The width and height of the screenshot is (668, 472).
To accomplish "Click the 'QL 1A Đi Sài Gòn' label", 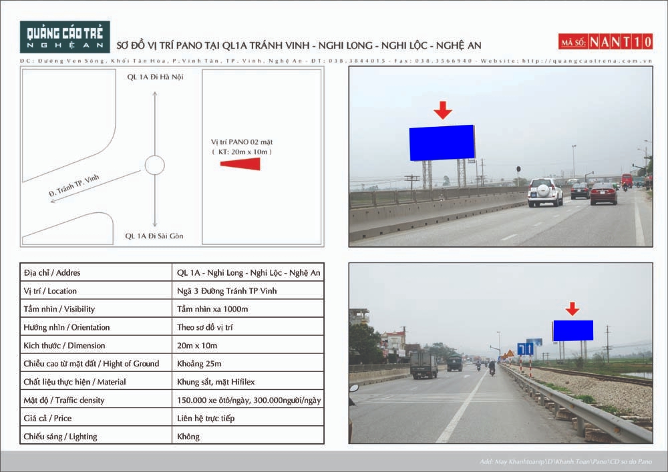I will [154, 236].
